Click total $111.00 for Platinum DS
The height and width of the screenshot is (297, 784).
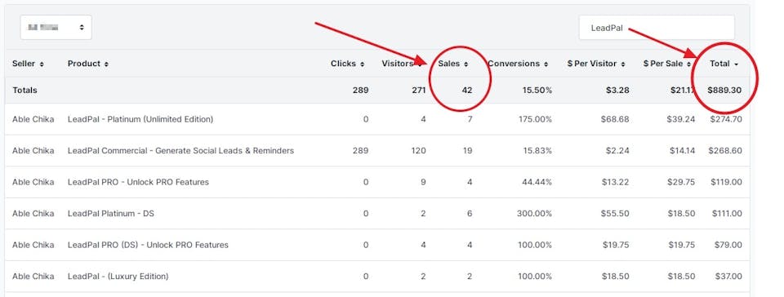[x=727, y=213]
